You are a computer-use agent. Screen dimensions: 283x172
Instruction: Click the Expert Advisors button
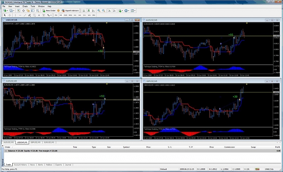(x=70, y=11)
